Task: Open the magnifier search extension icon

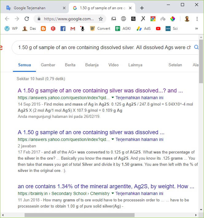Action: 133,19
